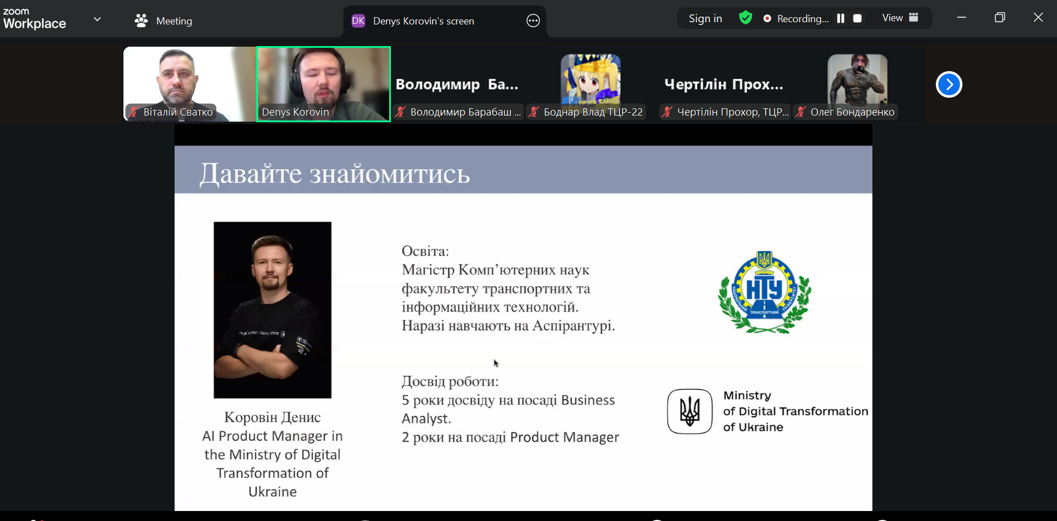Open screen share more options ellipsis
This screenshot has height=521, width=1057.
(x=533, y=21)
